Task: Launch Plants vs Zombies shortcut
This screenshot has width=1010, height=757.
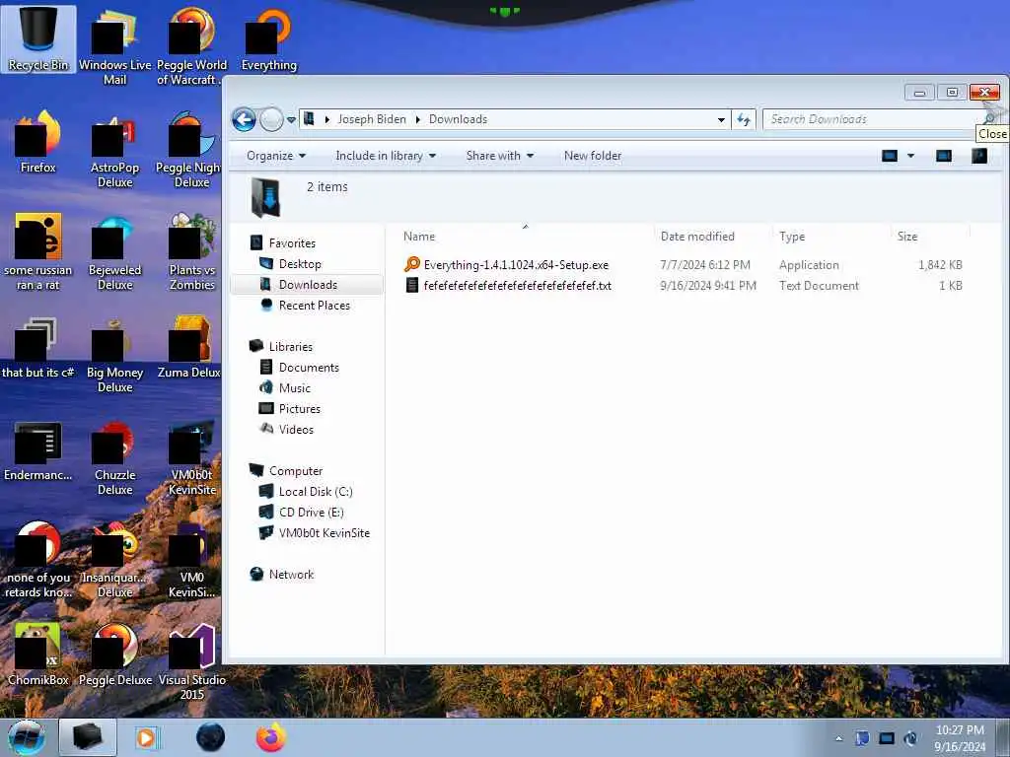Action: pyautogui.click(x=191, y=252)
